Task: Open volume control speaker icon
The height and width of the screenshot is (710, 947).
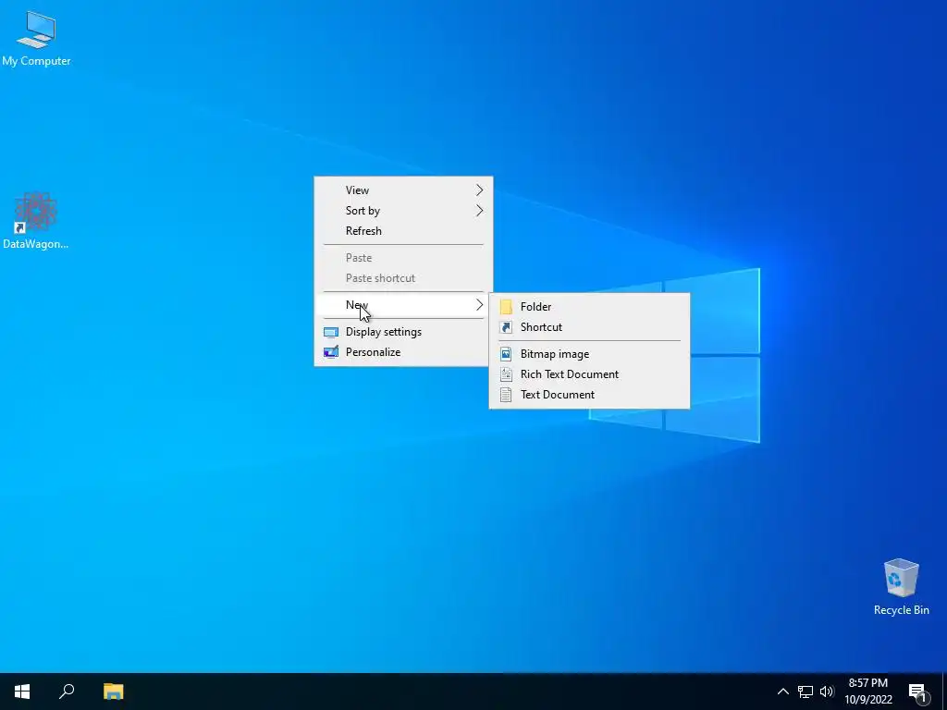Action: (x=827, y=692)
